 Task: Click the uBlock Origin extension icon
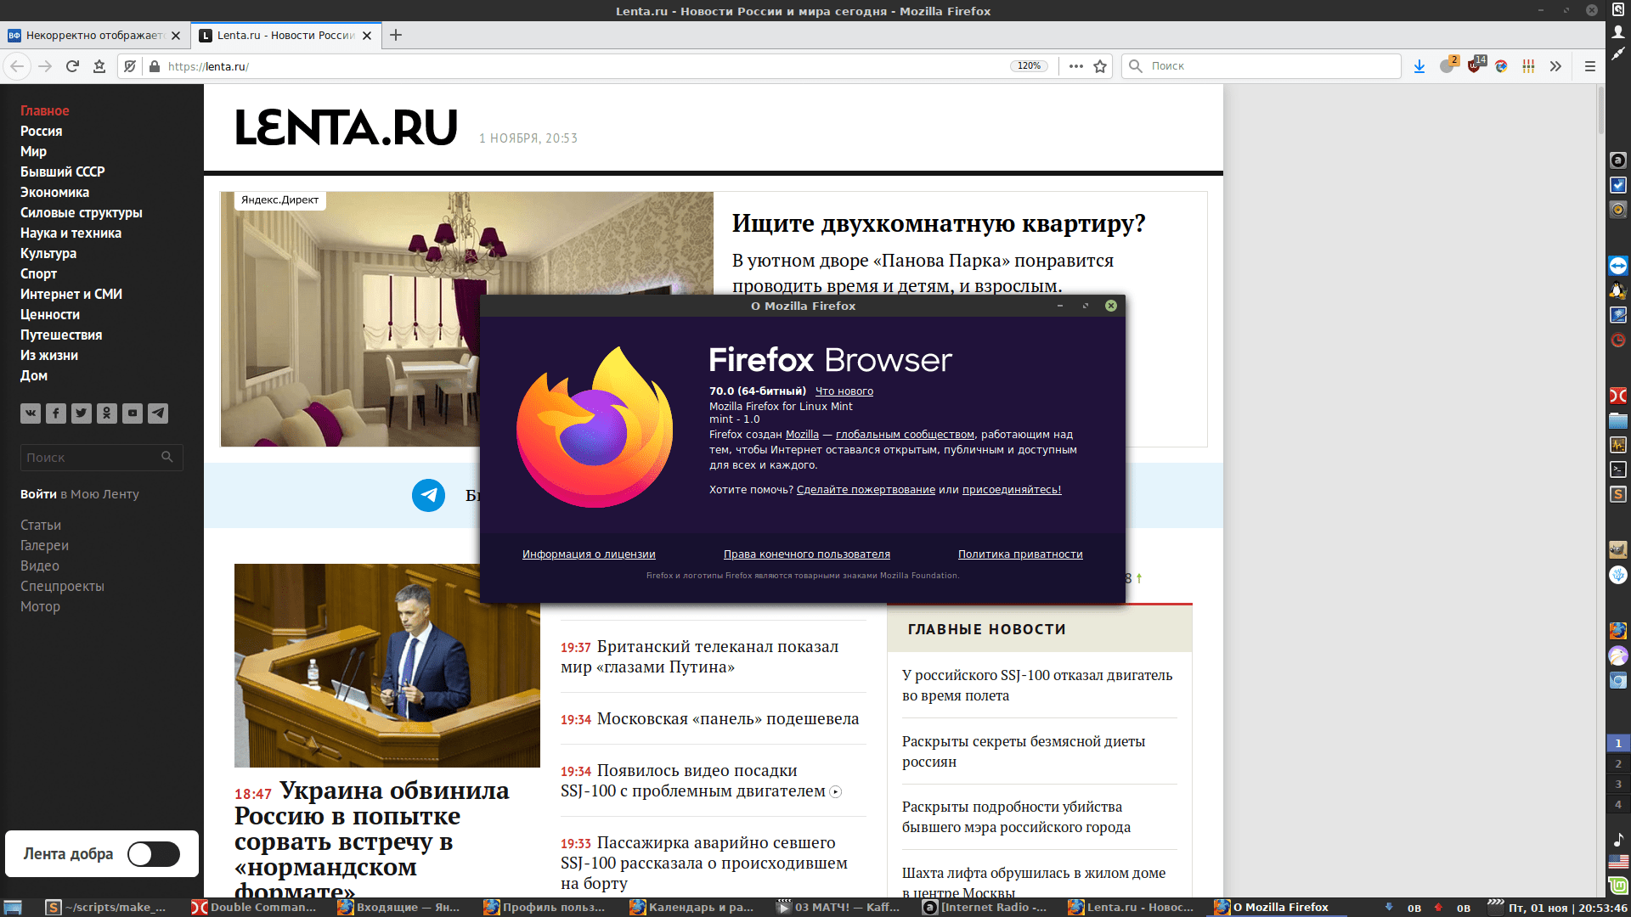tap(1474, 66)
